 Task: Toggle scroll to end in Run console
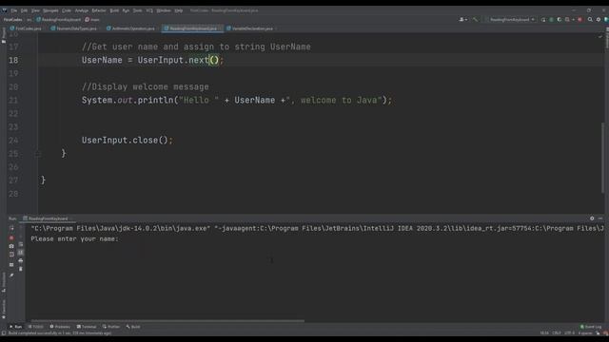[21, 253]
